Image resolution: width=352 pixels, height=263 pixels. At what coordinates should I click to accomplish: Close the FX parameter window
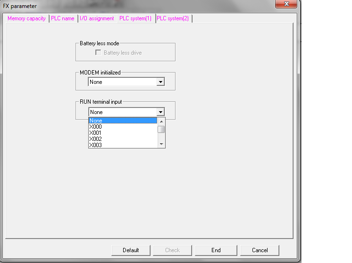pyautogui.click(x=286, y=4)
